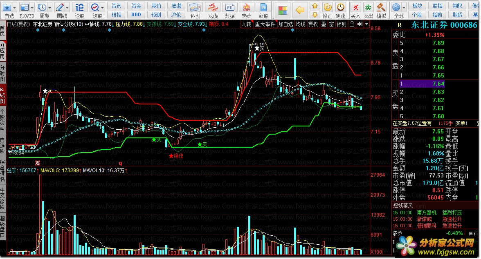Open the 全球 global markets globe icon

(x=396, y=7)
